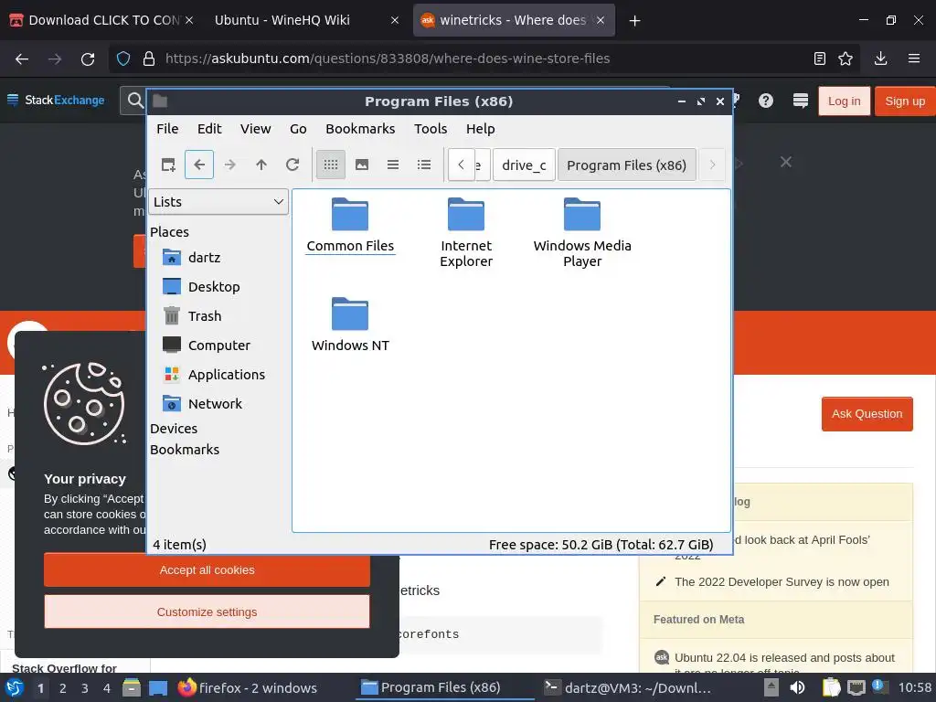The width and height of the screenshot is (936, 702).
Task: Open Edit menu in file manager
Action: [209, 129]
